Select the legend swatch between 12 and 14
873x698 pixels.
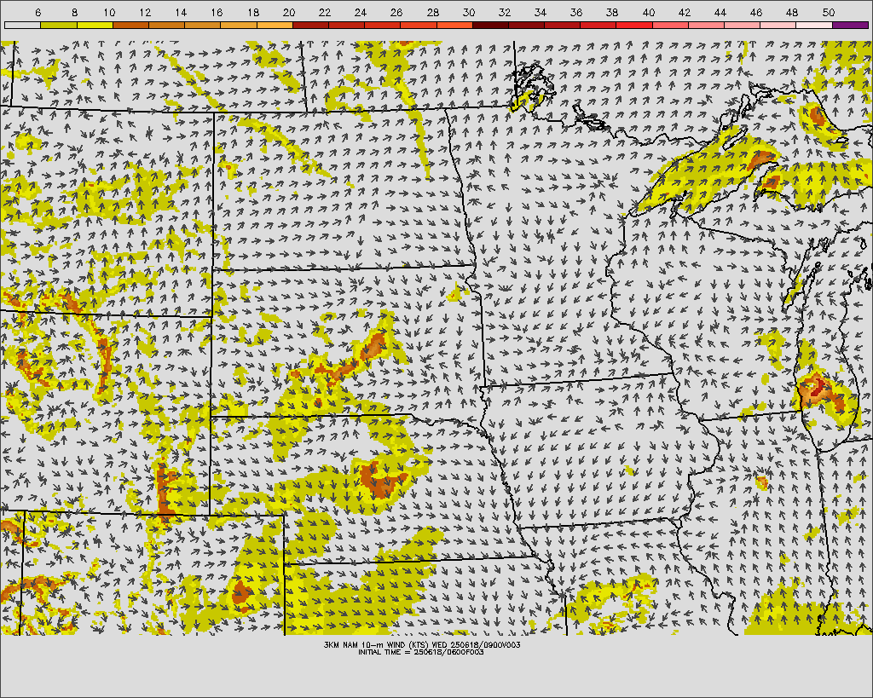pyautogui.click(x=166, y=25)
